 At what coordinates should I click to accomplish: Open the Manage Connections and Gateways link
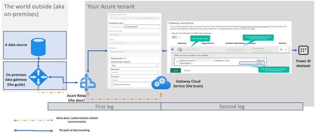coord(255,26)
